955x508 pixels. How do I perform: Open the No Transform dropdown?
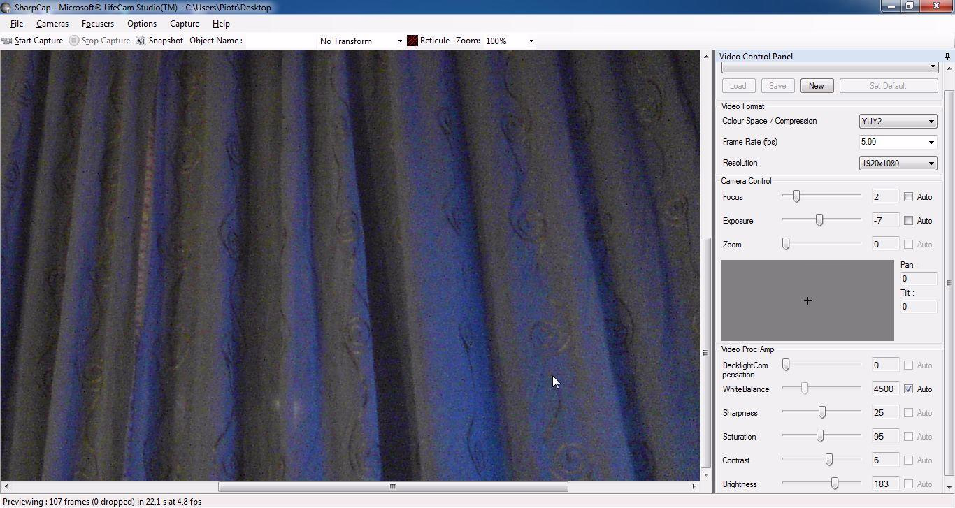(360, 41)
